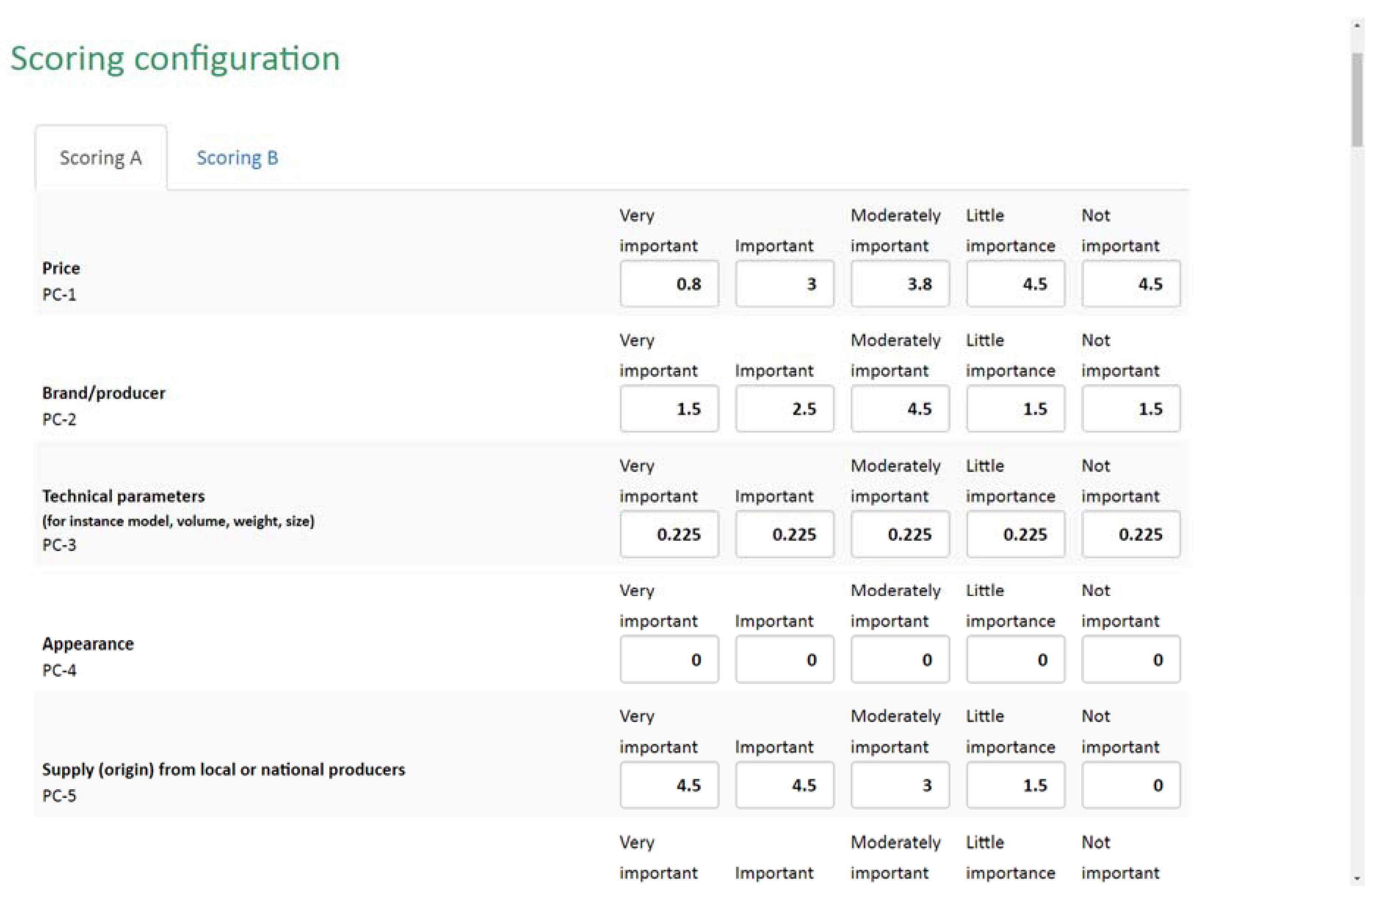Click the PC-3 code text
This screenshot has width=1375, height=897.
pos(59,545)
